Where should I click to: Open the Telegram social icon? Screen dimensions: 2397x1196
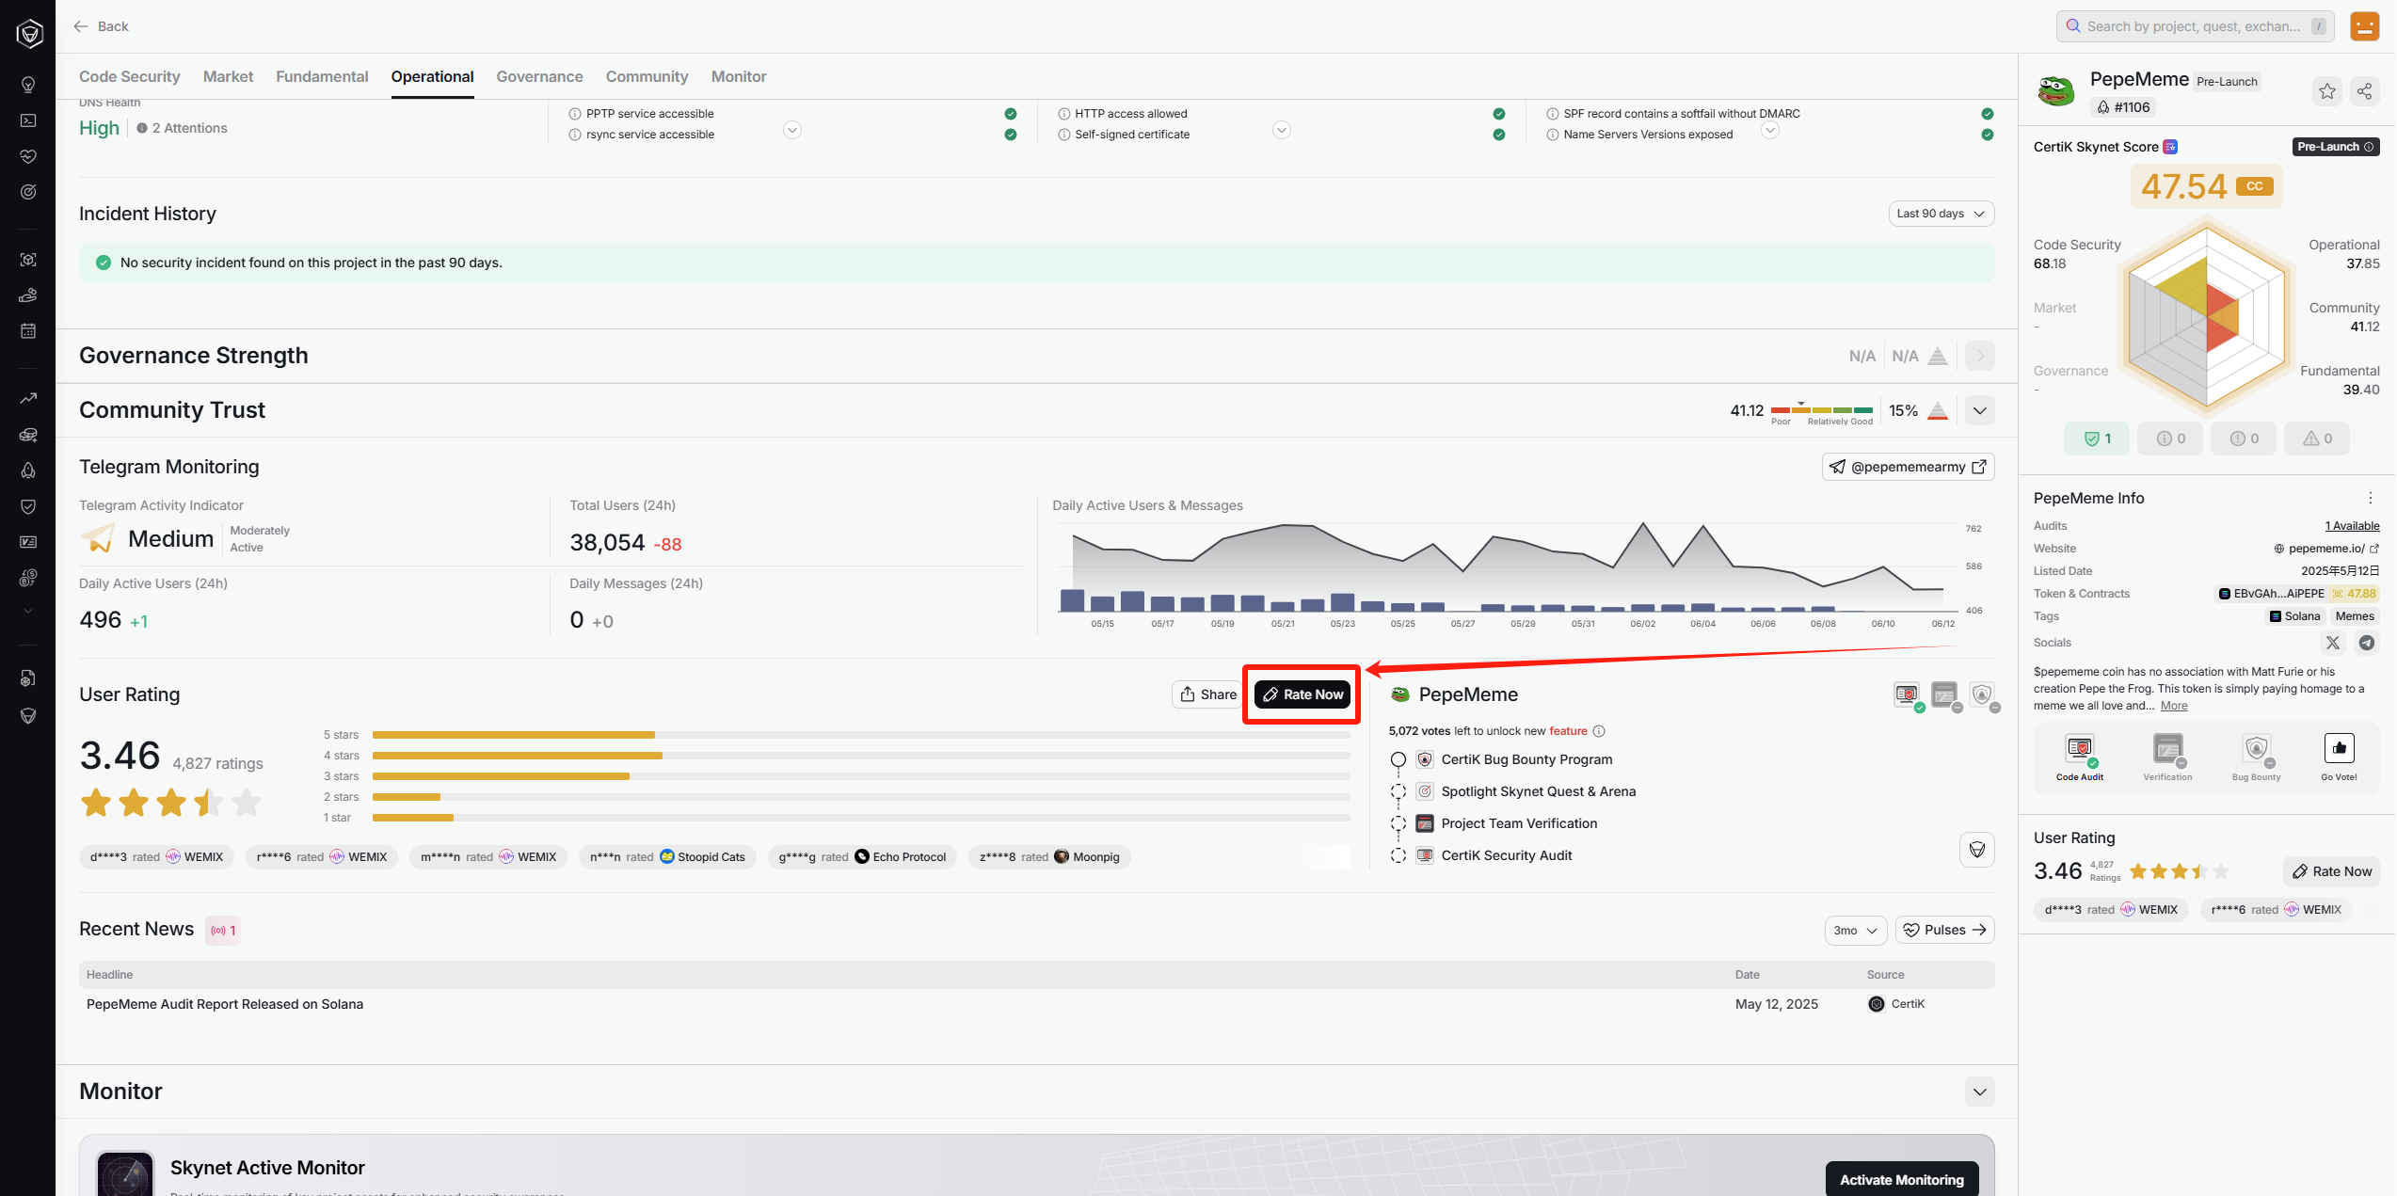click(2367, 643)
